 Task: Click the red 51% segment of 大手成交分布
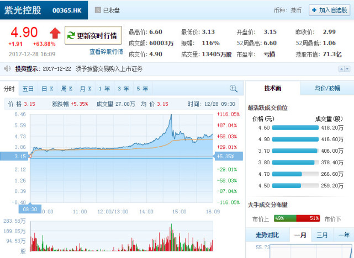(308, 218)
